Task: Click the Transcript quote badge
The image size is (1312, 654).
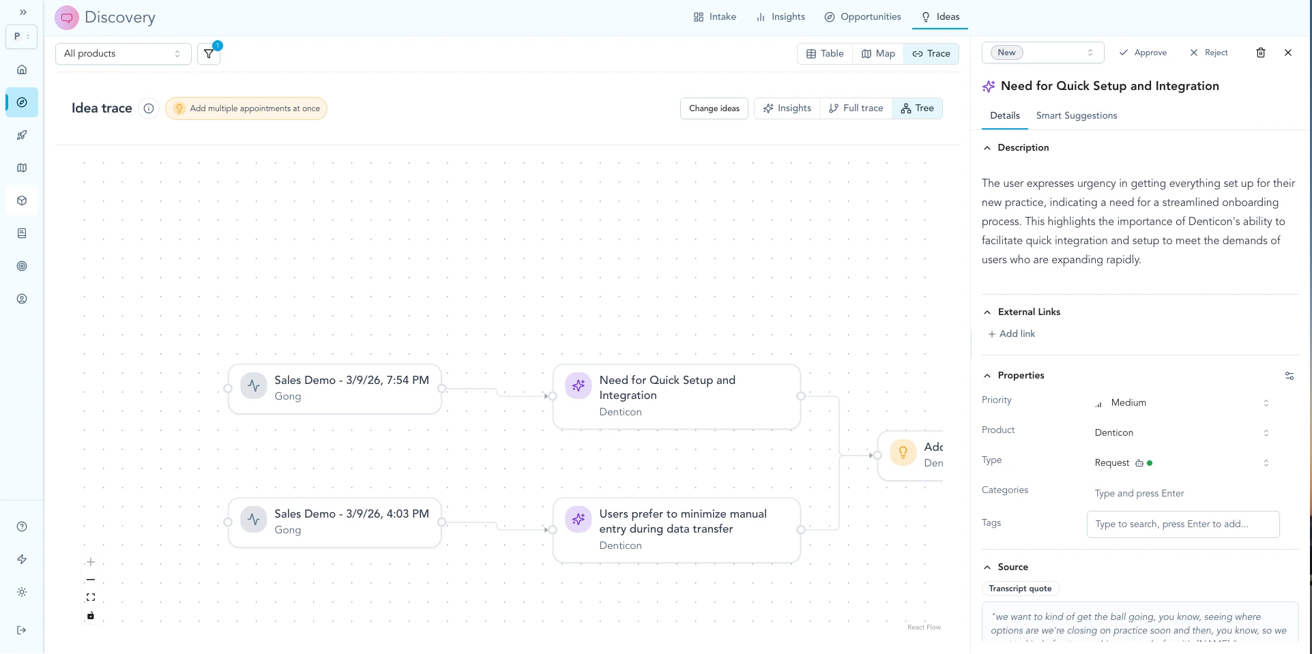Action: click(1020, 589)
